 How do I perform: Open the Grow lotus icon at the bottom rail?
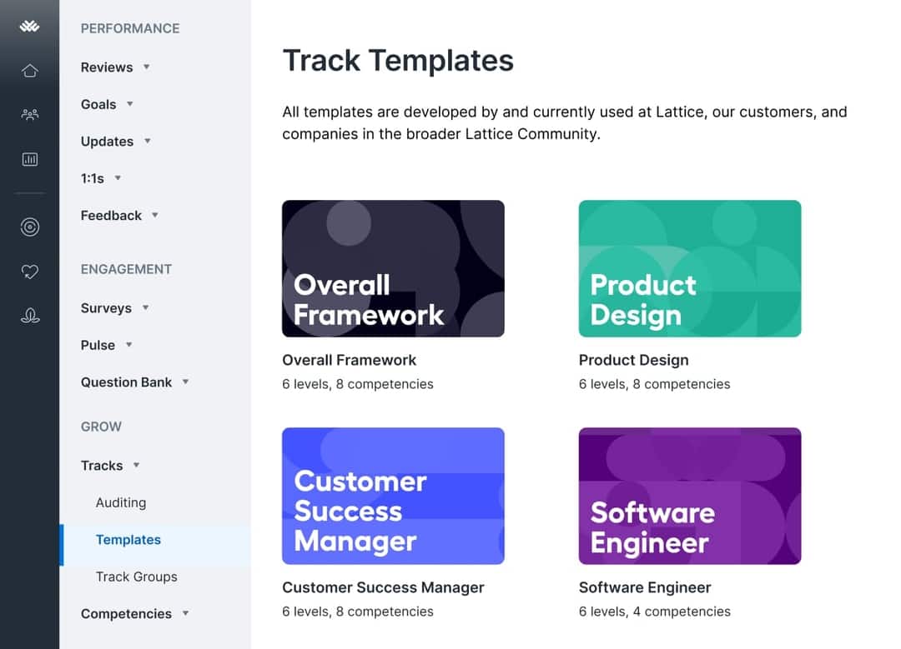pos(29,316)
